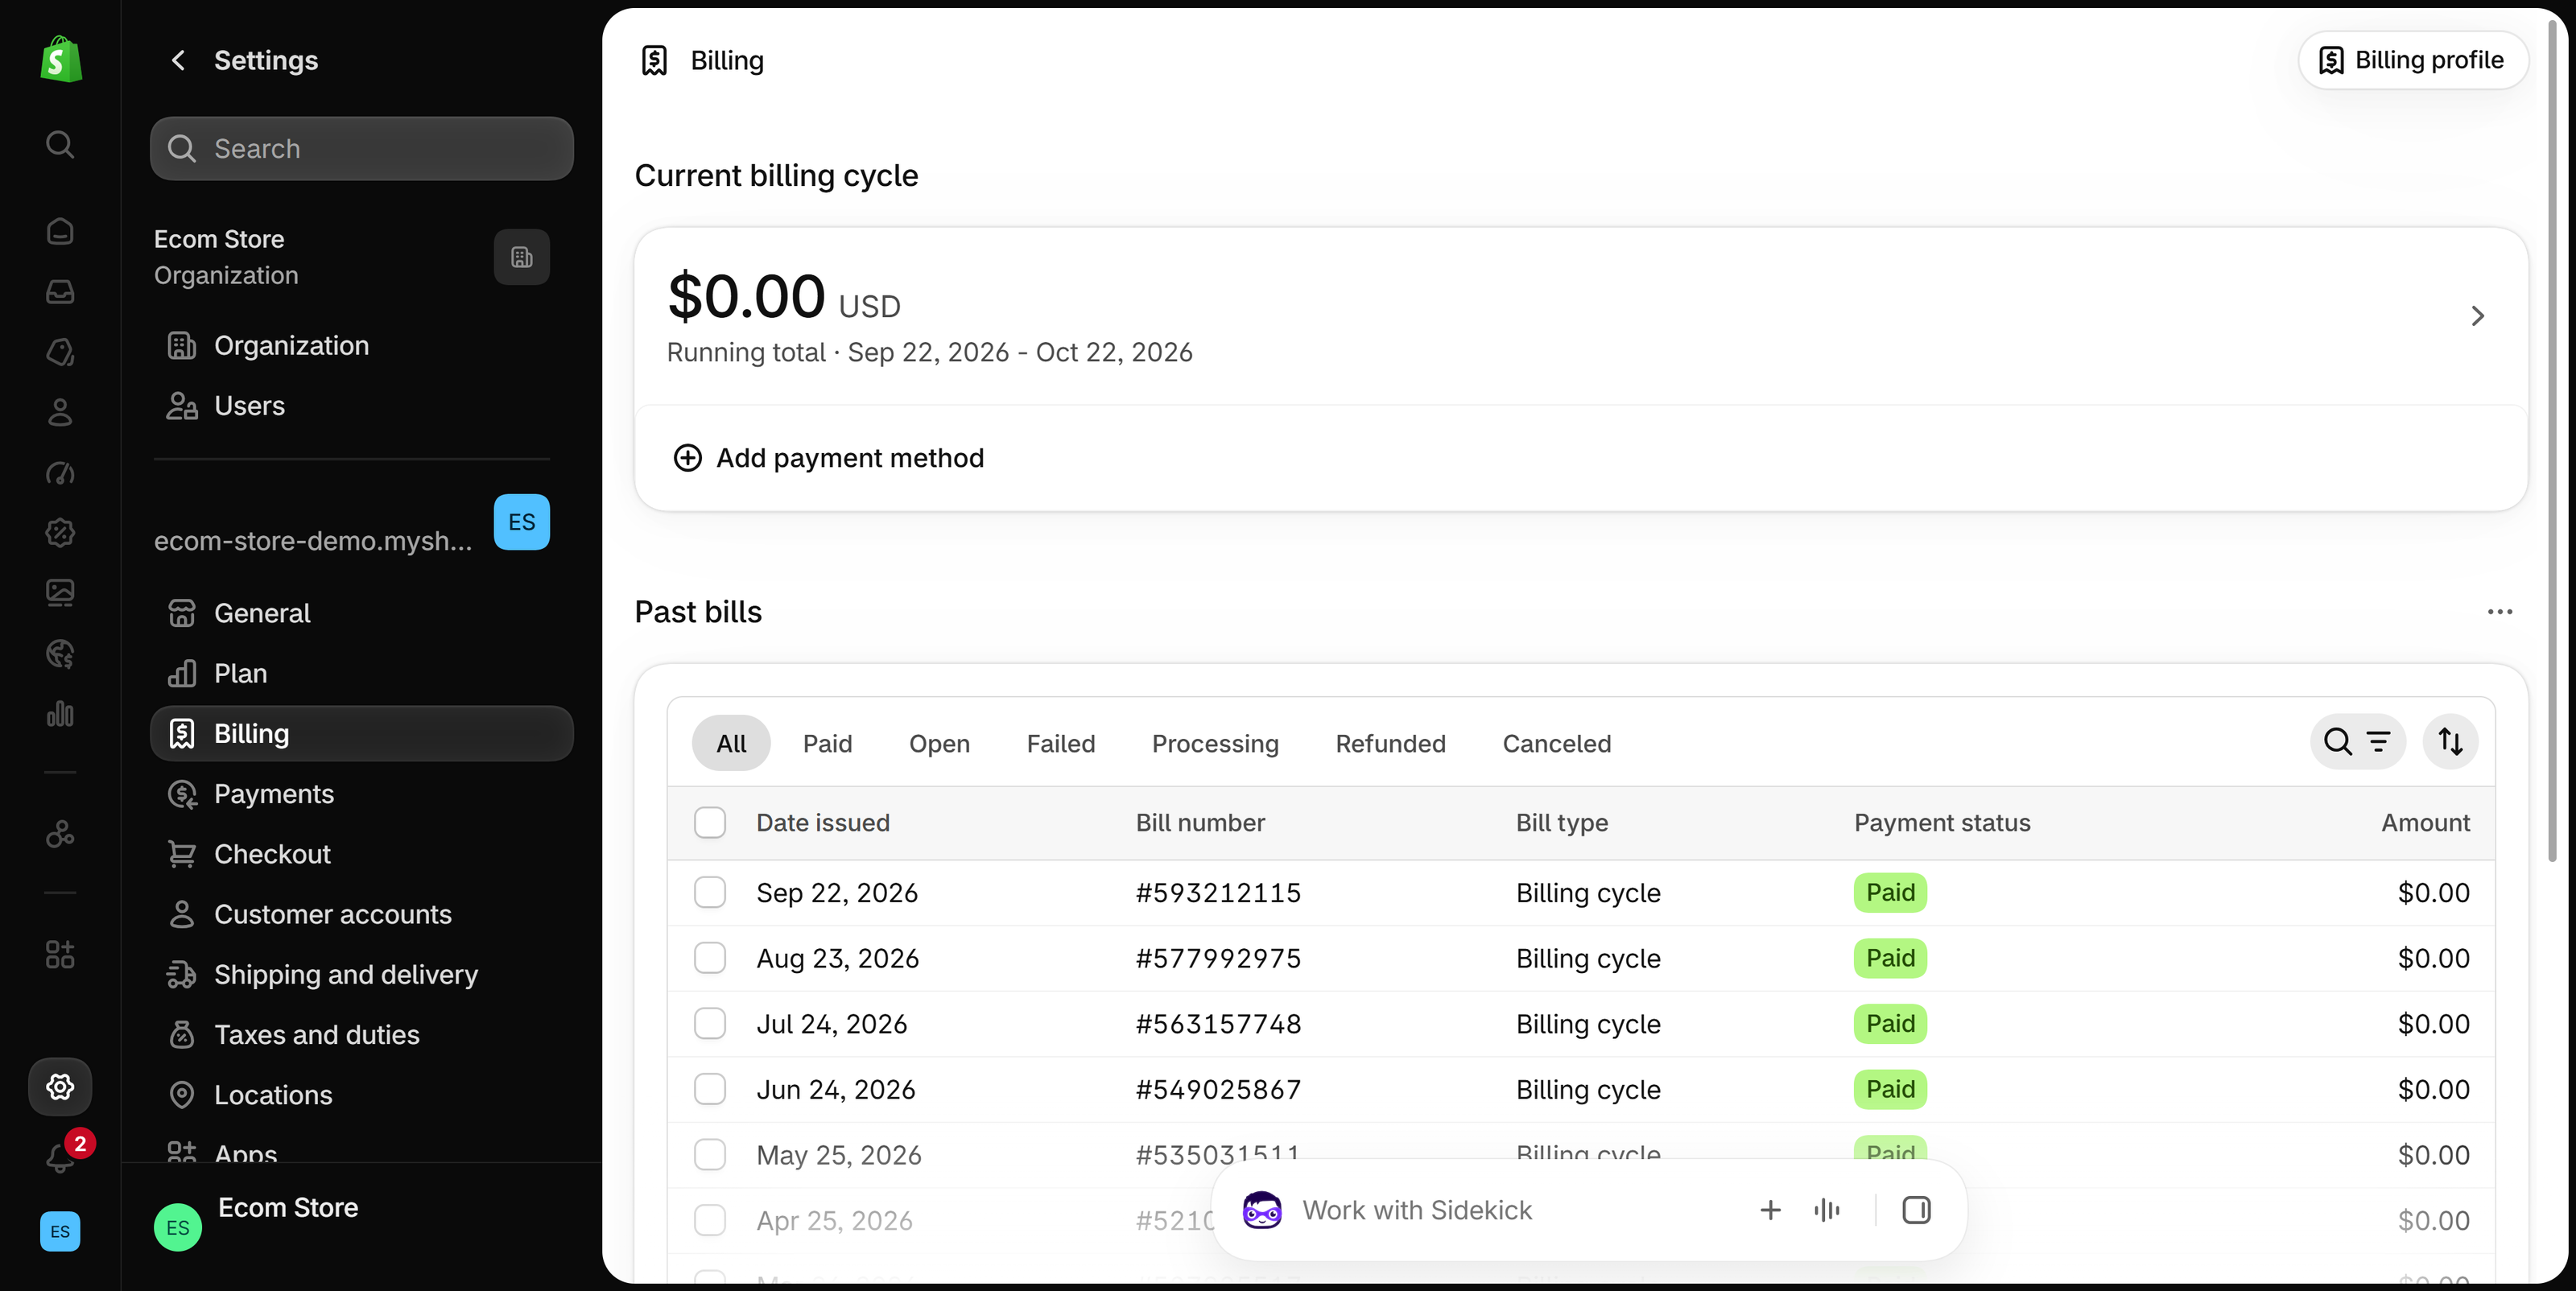Check the Jun 24, 2026 bill row

pos(710,1089)
